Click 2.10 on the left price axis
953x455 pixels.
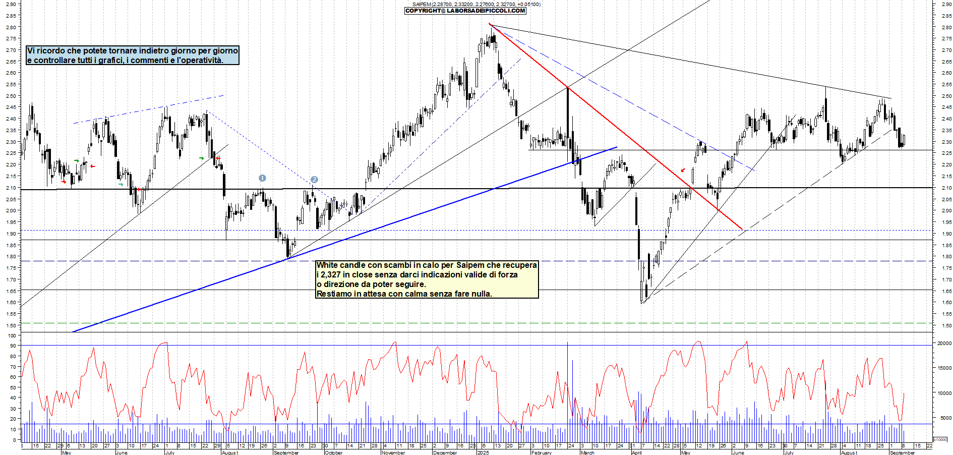pyautogui.click(x=11, y=188)
